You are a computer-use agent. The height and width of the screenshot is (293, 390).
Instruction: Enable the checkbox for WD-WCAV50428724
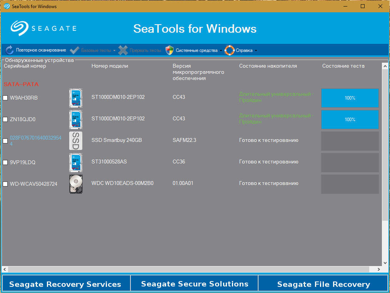[5, 184]
